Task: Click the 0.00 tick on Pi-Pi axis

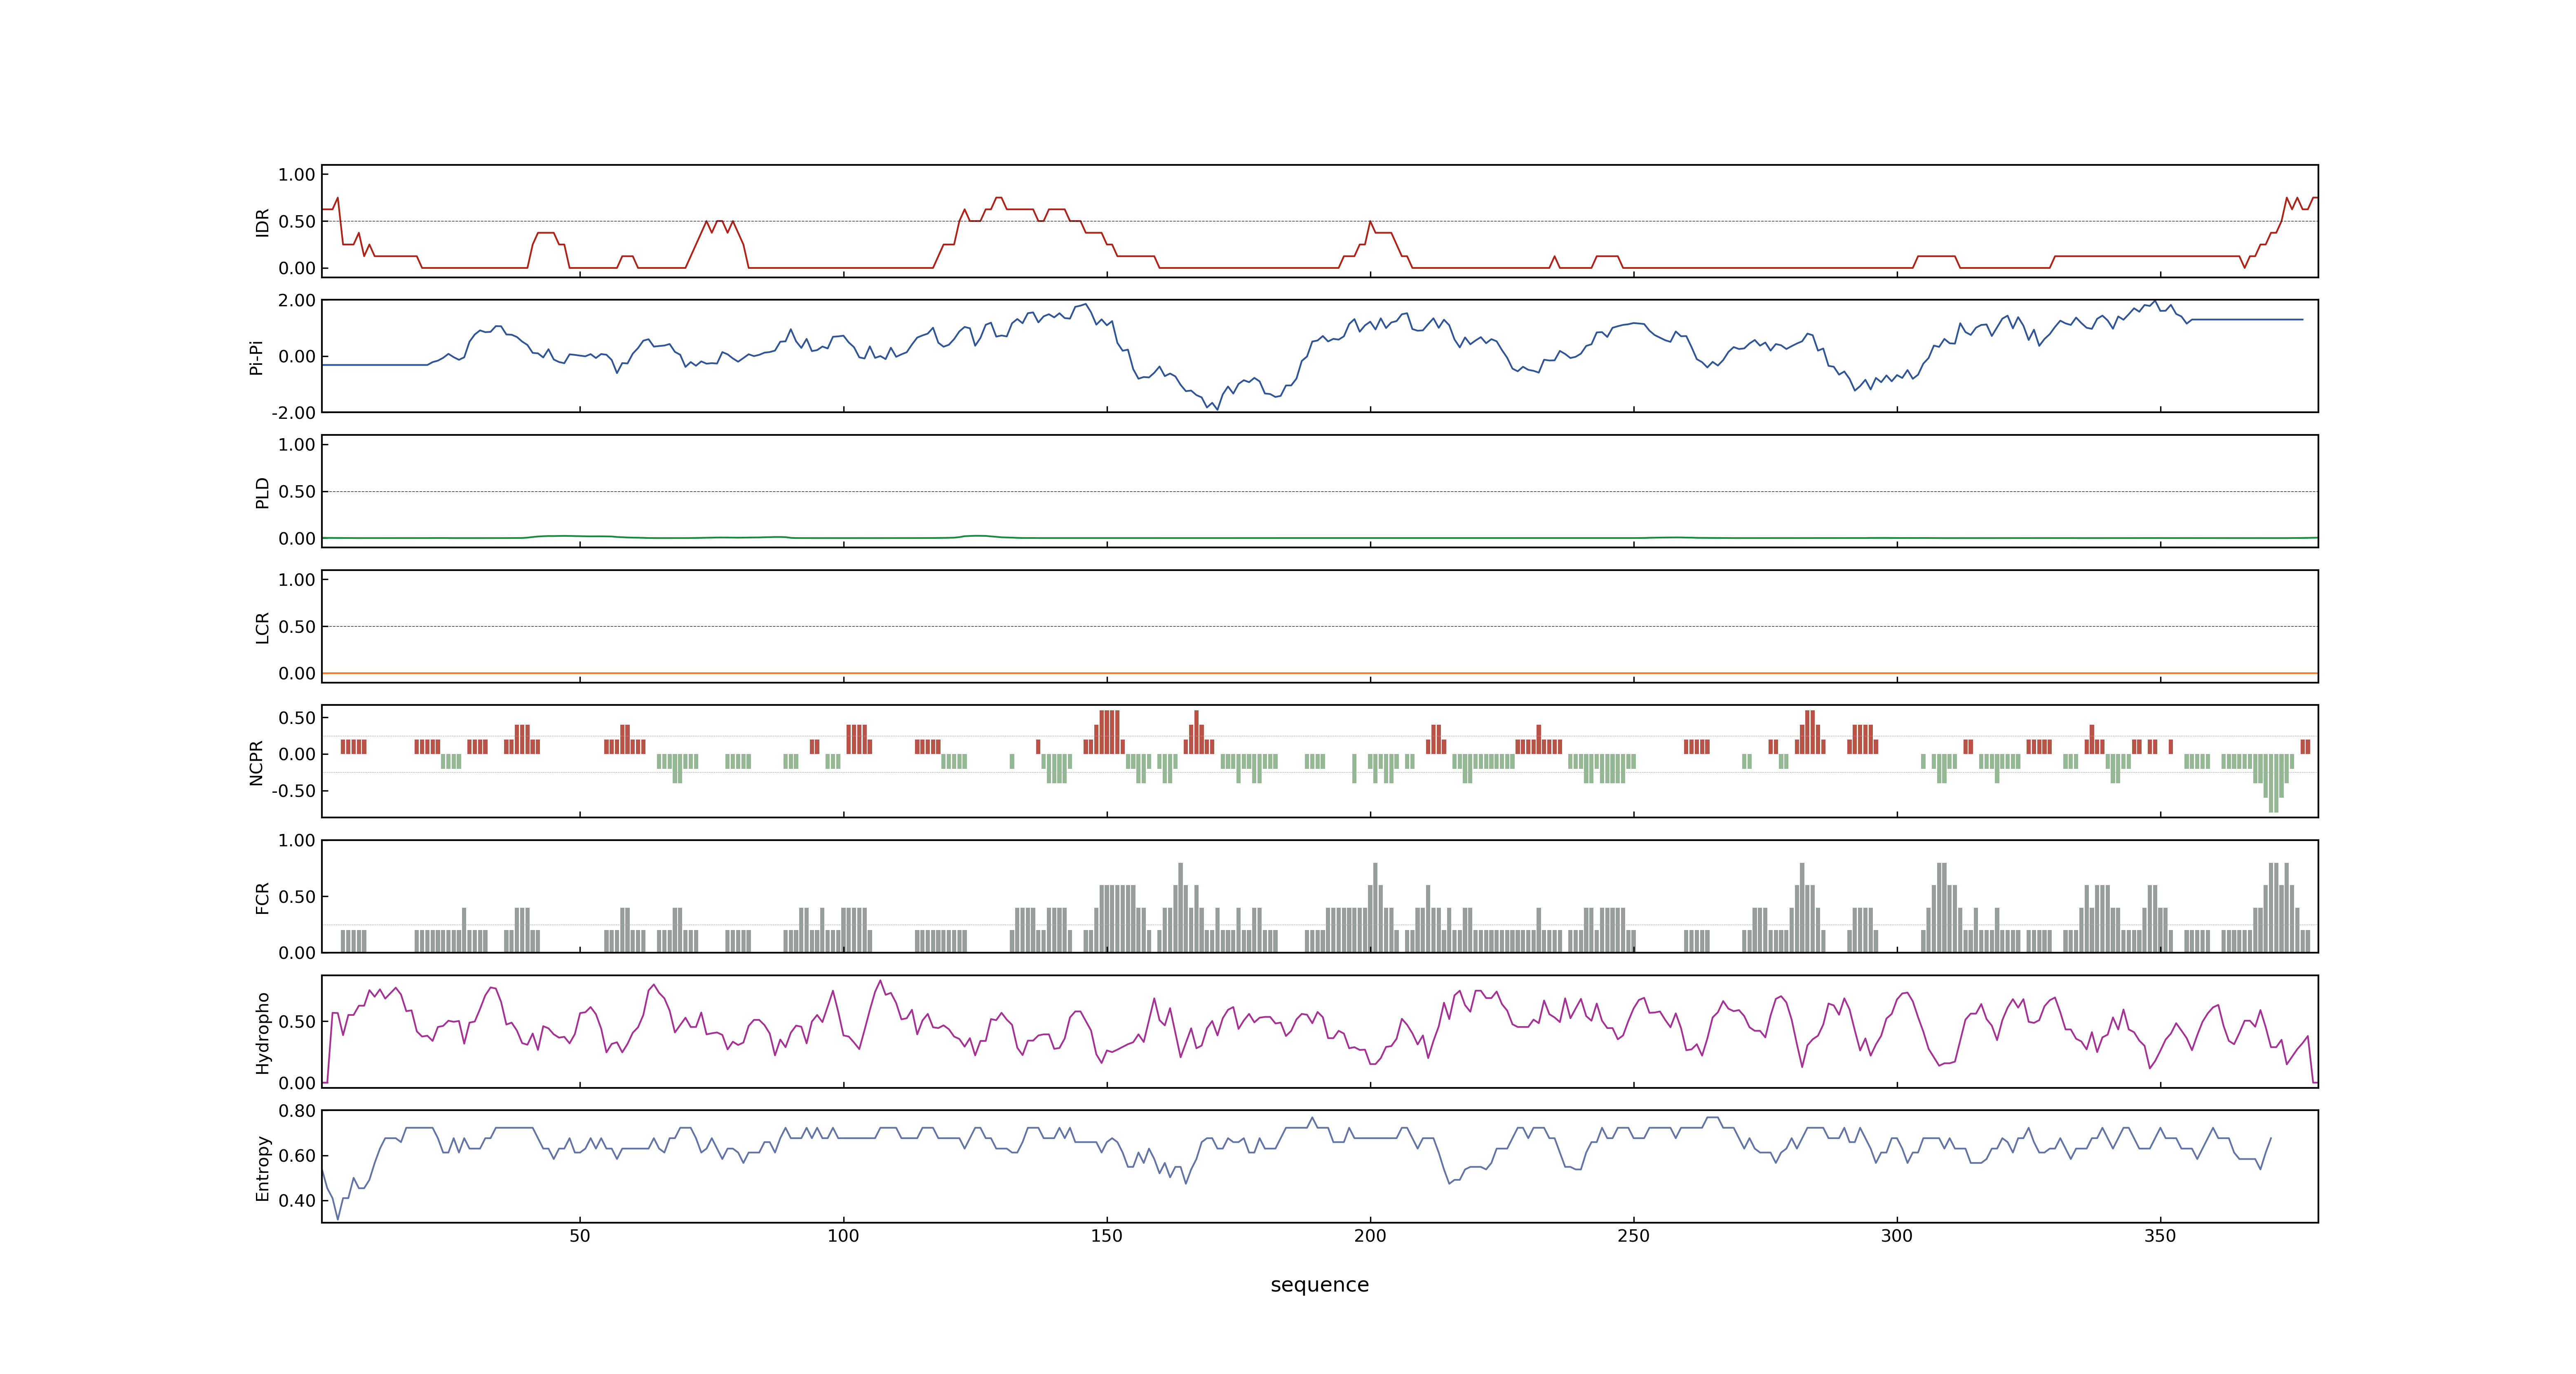Action: coord(297,356)
